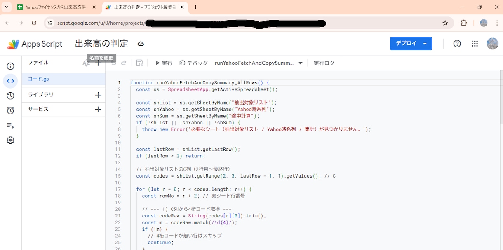Reload the page
This screenshot has height=250, width=503.
tap(34, 23)
